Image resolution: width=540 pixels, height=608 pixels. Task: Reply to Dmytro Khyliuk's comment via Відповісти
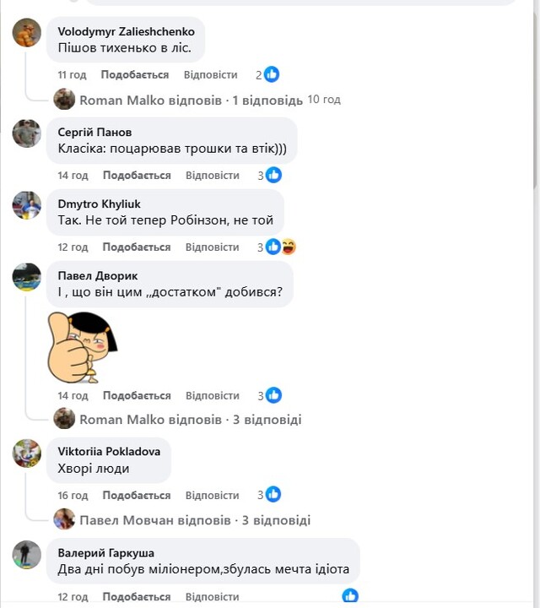(x=213, y=247)
